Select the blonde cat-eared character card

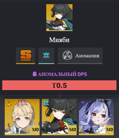[x=22, y=117]
